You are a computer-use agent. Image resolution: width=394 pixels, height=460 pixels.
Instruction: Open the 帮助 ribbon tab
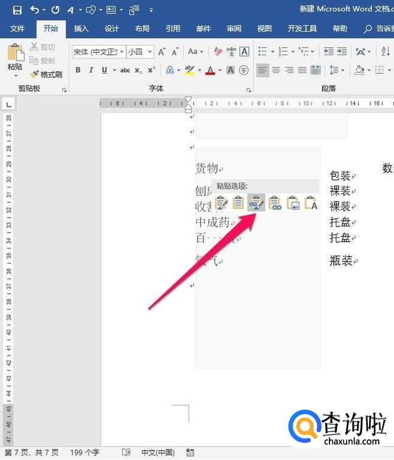[340, 29]
